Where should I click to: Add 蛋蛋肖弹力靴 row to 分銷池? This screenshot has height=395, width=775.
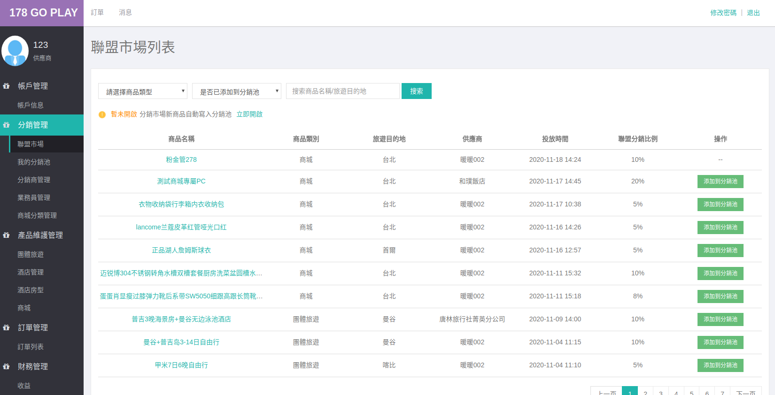point(721,296)
